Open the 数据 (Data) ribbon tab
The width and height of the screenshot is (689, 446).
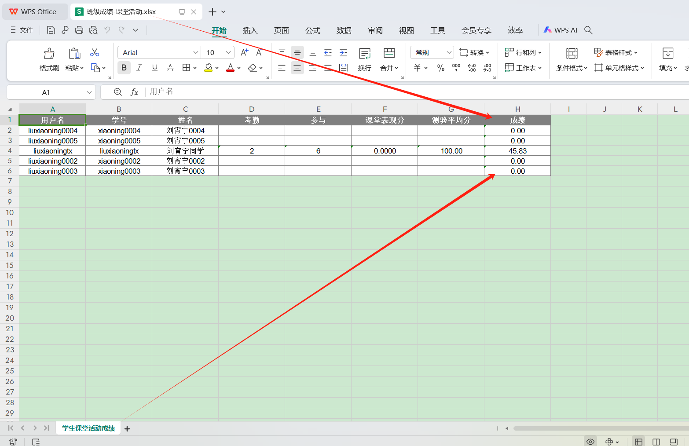(344, 30)
